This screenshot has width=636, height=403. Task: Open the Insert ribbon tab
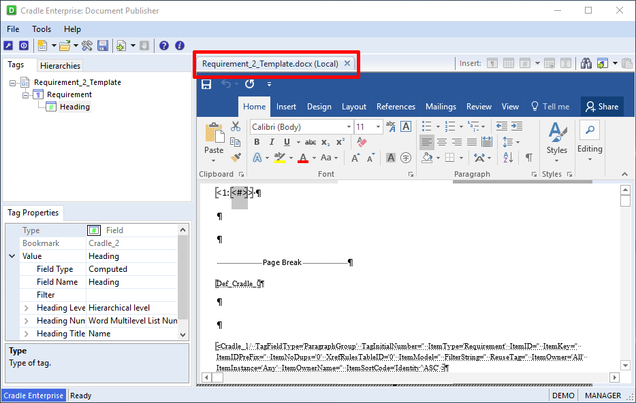point(286,107)
